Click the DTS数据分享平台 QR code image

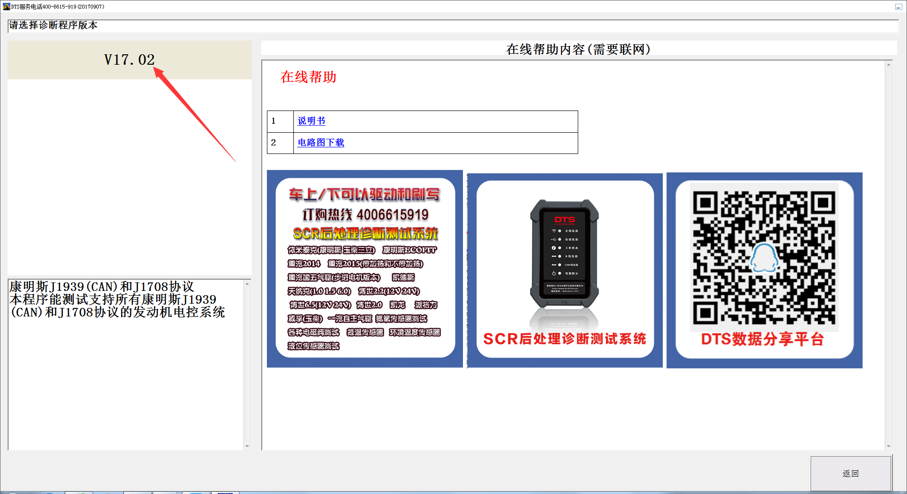[764, 270]
